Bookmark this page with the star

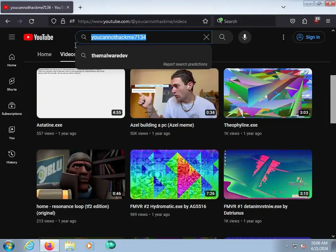205,21
